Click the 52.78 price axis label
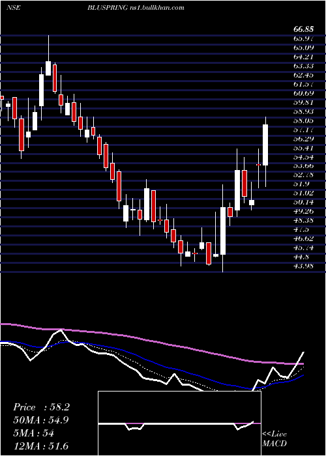 click(304, 175)
